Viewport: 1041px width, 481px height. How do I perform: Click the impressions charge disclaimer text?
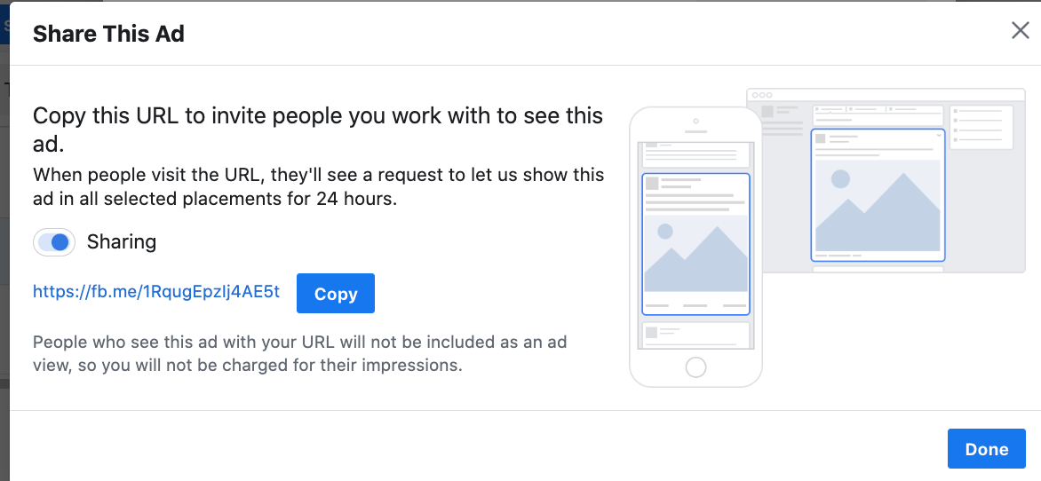(299, 353)
